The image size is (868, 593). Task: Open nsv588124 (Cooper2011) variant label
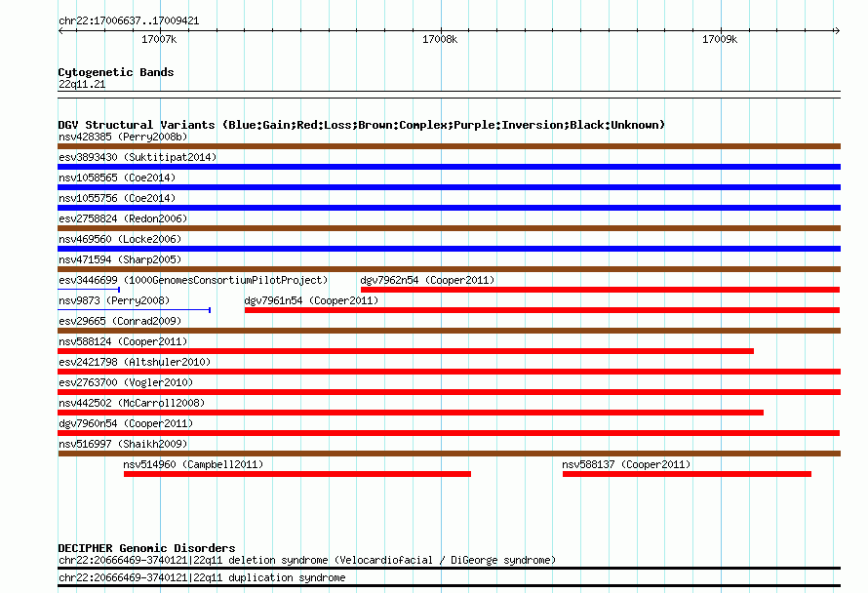click(123, 341)
